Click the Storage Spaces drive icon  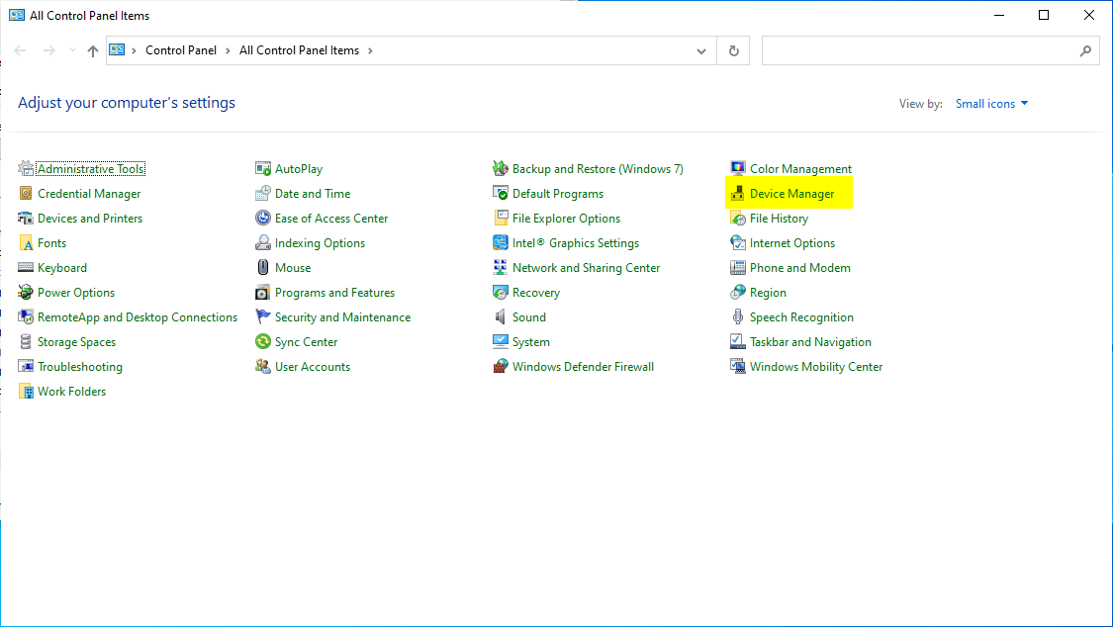[26, 342]
